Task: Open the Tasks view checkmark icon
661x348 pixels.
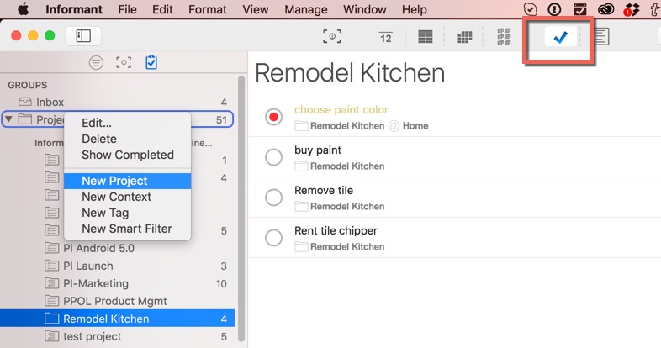Action: tap(559, 37)
